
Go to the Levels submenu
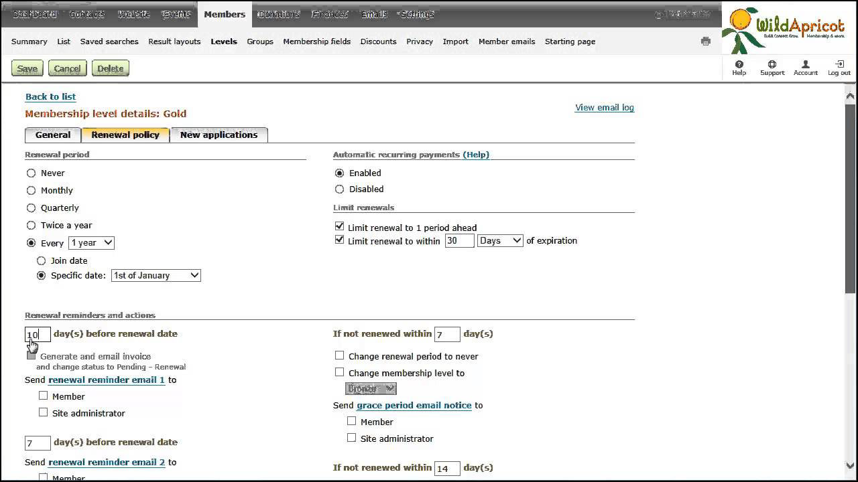pos(224,42)
